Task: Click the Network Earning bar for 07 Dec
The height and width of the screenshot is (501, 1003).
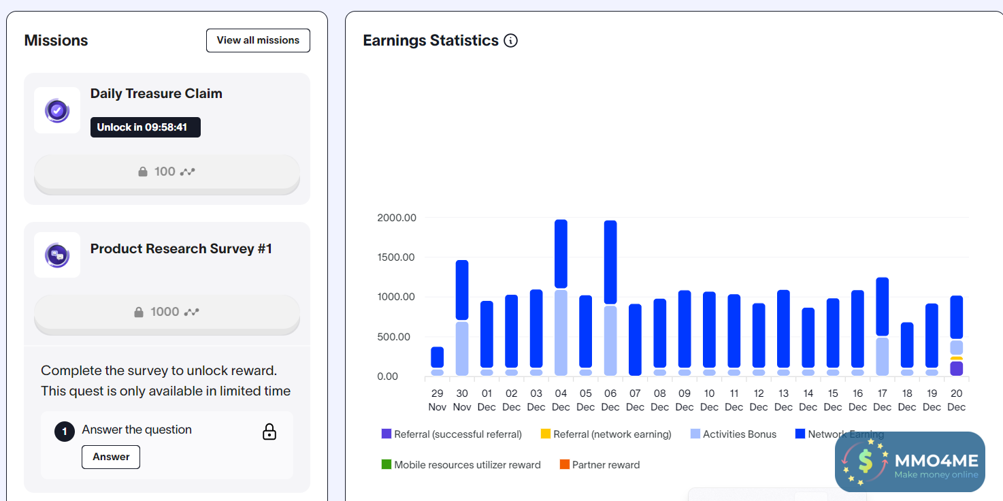Action: [635, 340]
